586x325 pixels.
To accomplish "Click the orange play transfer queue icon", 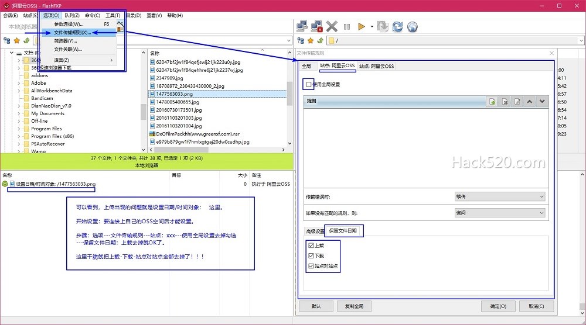I will tap(362, 26).
